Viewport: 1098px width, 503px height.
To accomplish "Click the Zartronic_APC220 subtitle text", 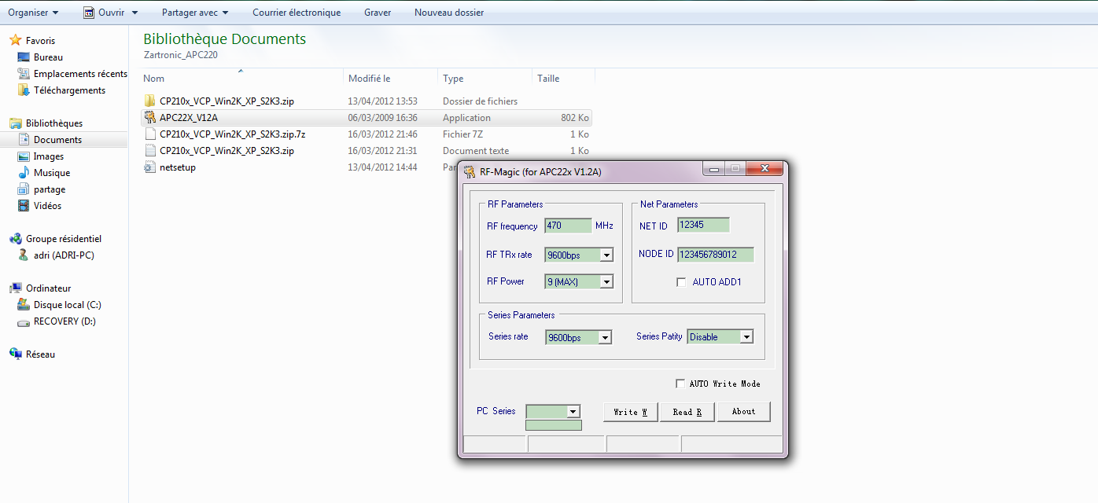I will click(180, 55).
